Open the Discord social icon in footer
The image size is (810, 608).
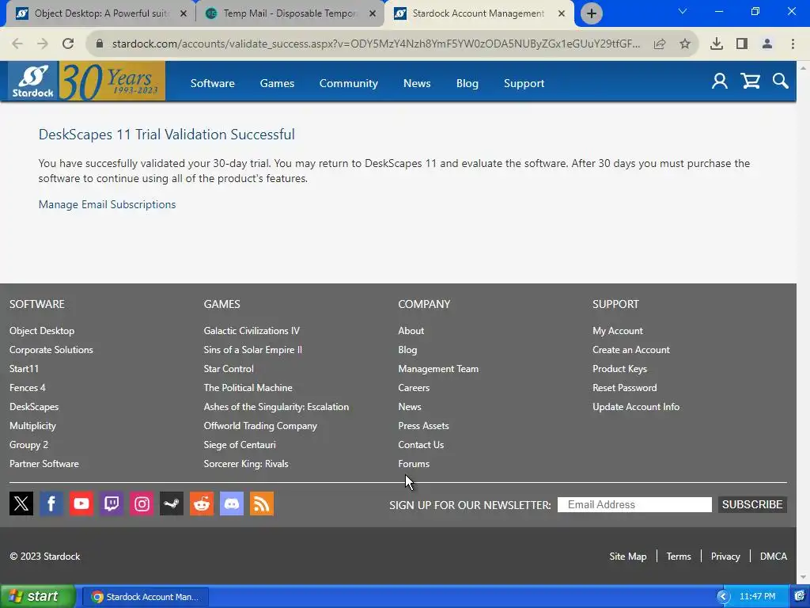(232, 503)
